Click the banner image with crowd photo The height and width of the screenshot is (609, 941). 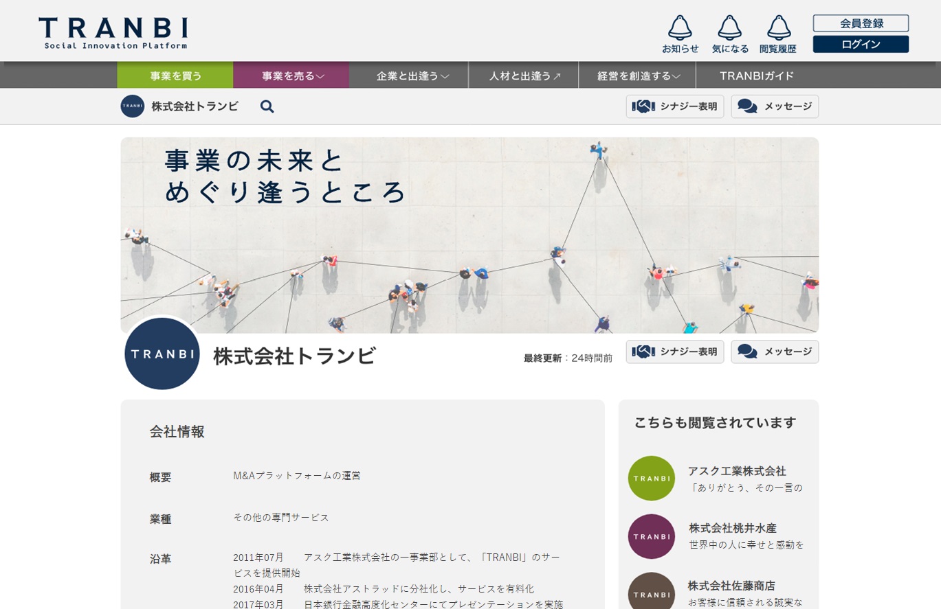[x=469, y=235]
